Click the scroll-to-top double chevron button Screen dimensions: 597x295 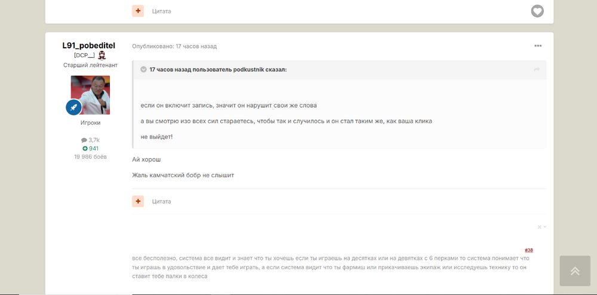575,271
